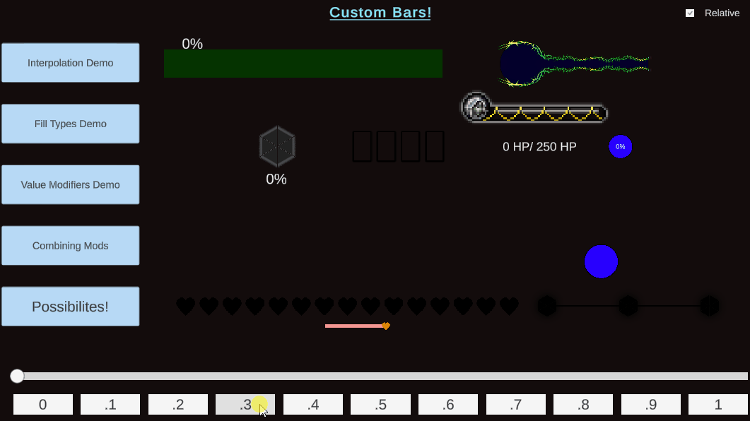This screenshot has width=750, height=421.
Task: Set value to .3 button
Action: [x=245, y=404]
